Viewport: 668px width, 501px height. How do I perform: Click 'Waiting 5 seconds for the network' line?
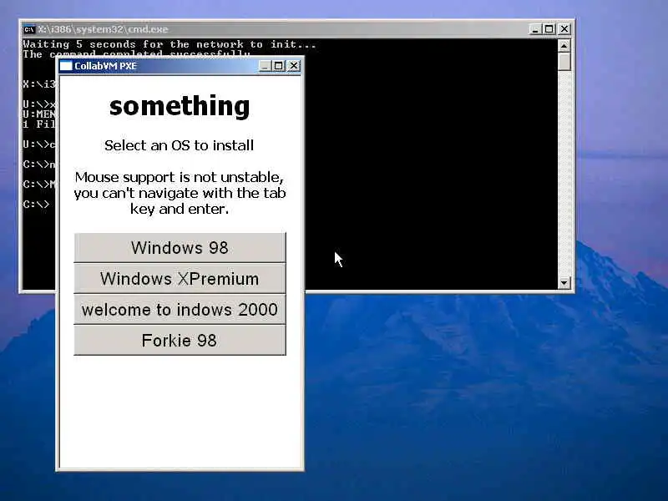tap(170, 44)
